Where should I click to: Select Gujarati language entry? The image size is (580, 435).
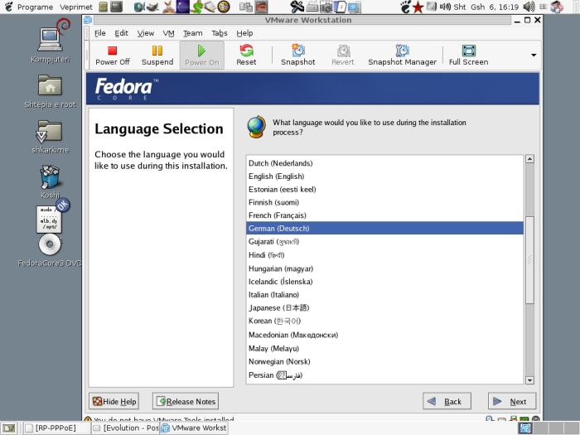[x=384, y=242]
